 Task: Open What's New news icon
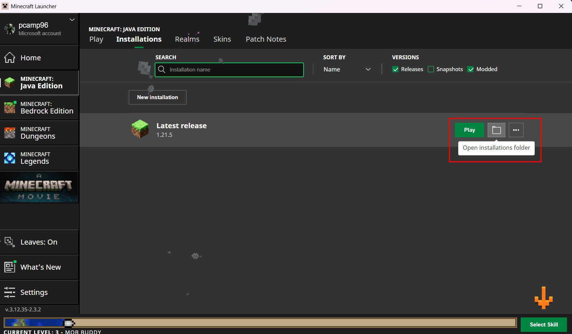click(x=10, y=267)
